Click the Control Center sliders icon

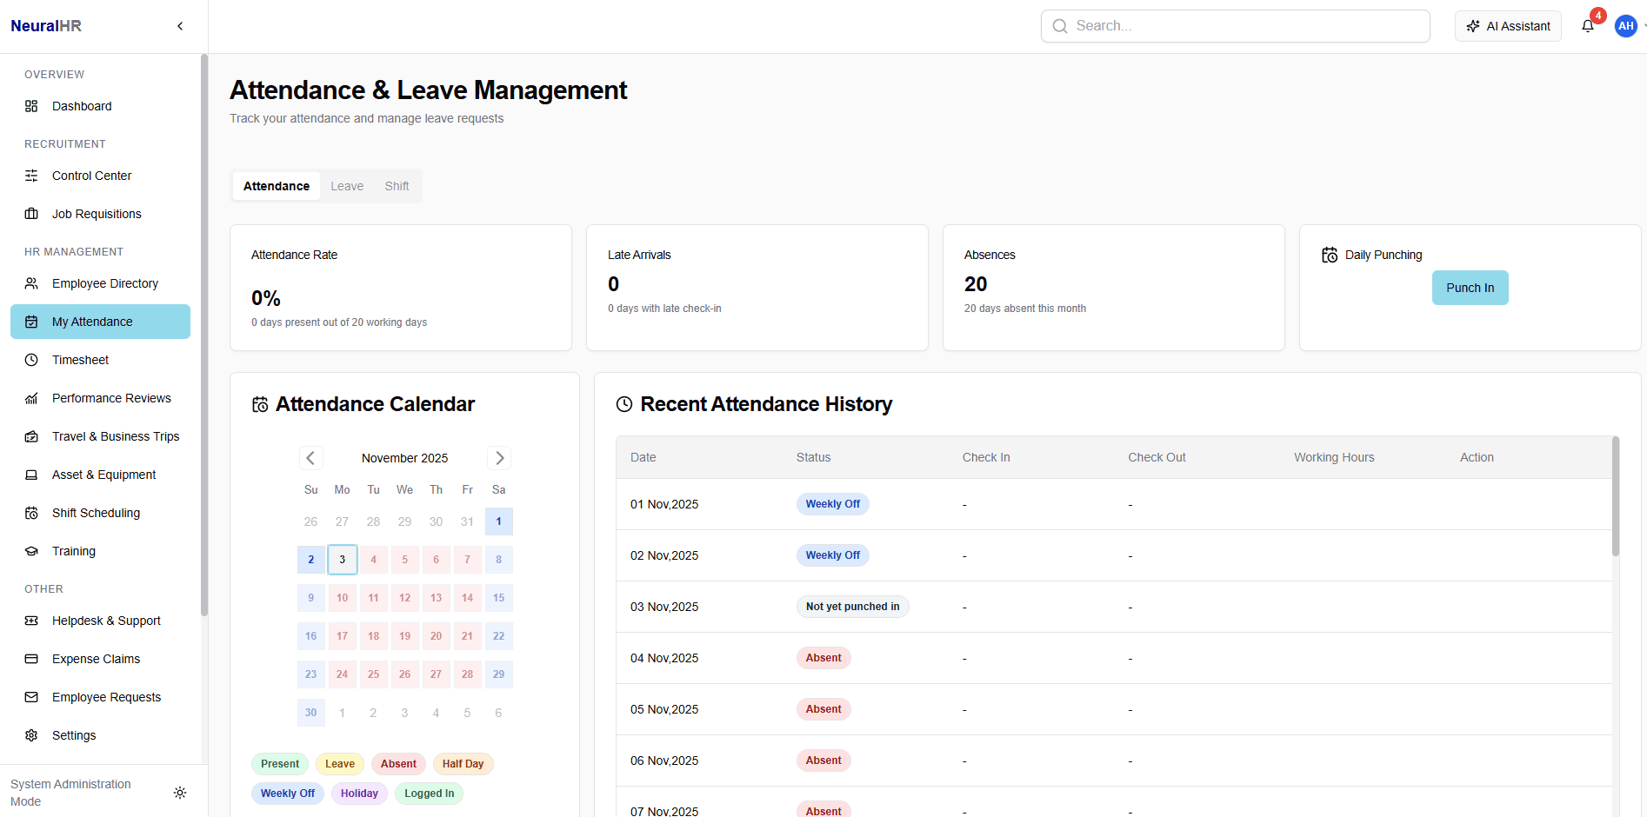31,176
